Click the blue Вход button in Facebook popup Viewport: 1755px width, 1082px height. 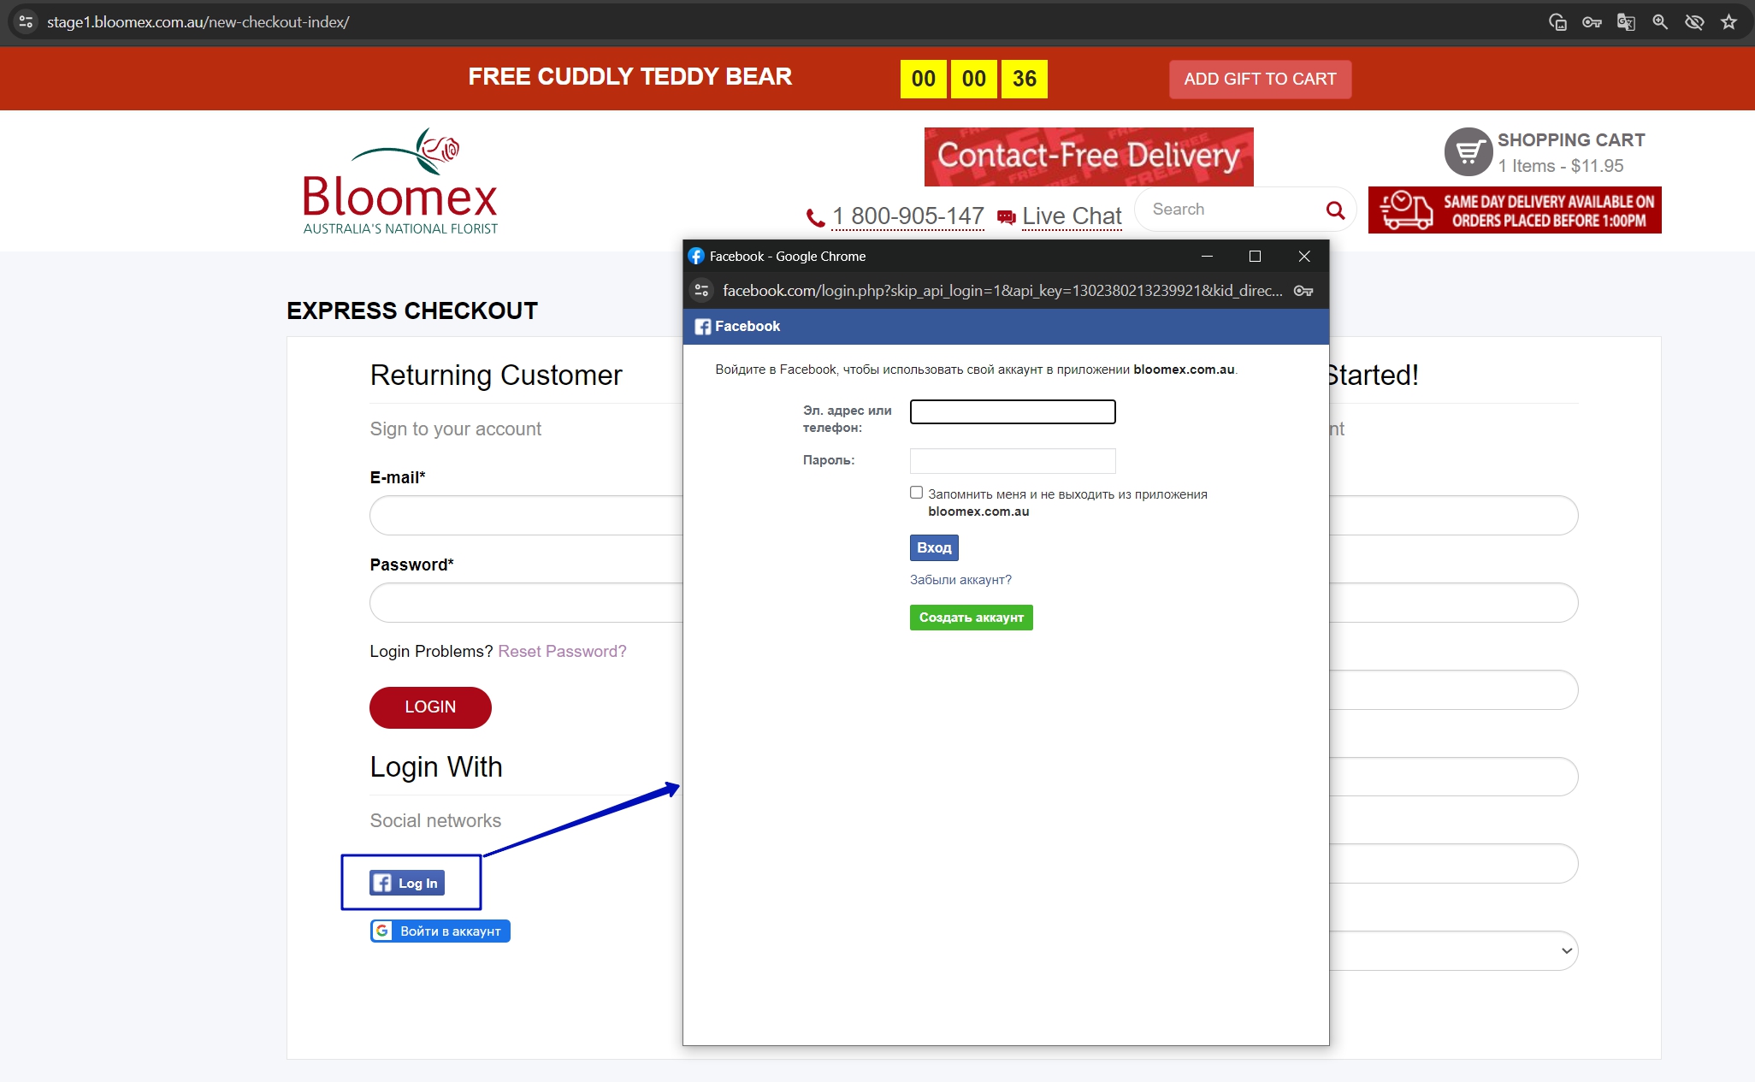click(x=934, y=547)
